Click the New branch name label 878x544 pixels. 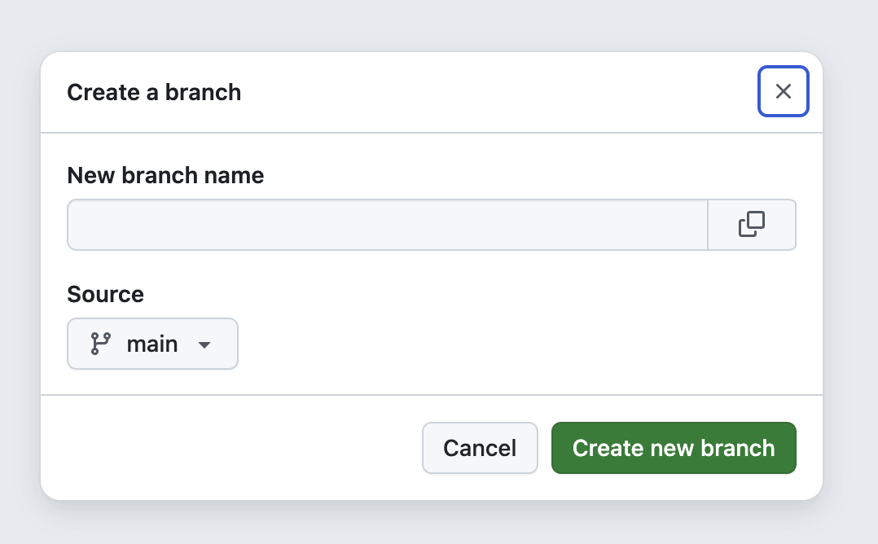(165, 175)
